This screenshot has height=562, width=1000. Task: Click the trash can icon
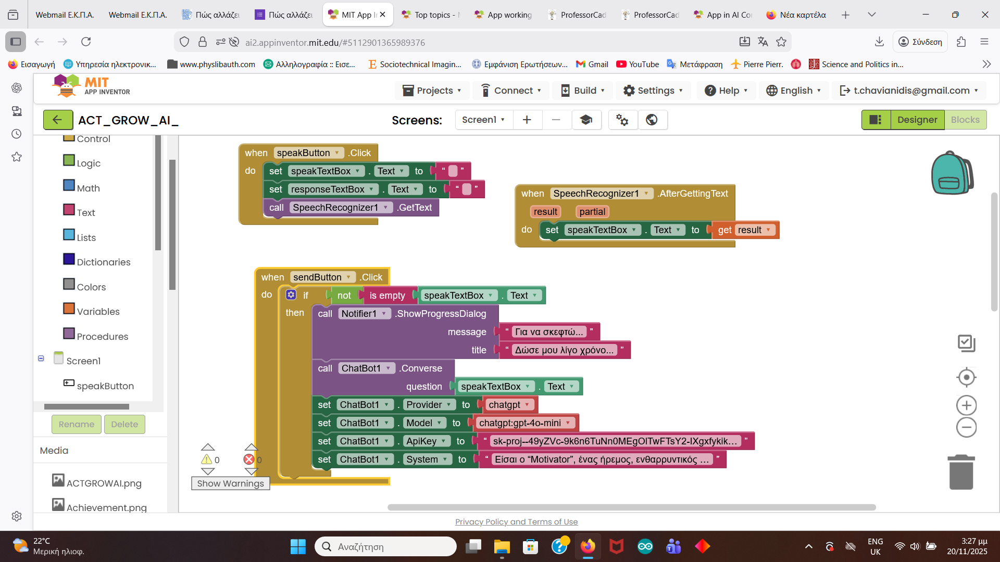point(961,472)
